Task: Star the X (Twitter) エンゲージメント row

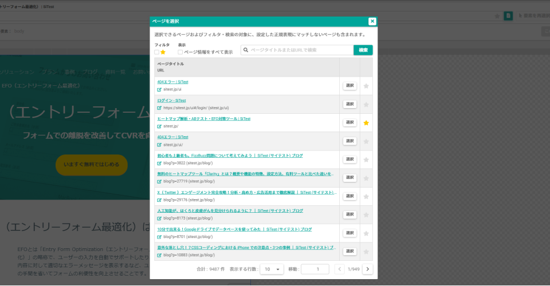Action: tap(366, 196)
